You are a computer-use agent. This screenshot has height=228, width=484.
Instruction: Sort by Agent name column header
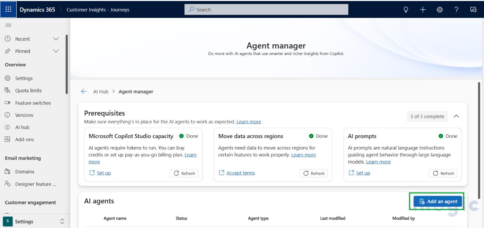click(x=115, y=218)
